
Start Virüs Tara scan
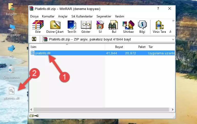pyautogui.click(x=159, y=27)
